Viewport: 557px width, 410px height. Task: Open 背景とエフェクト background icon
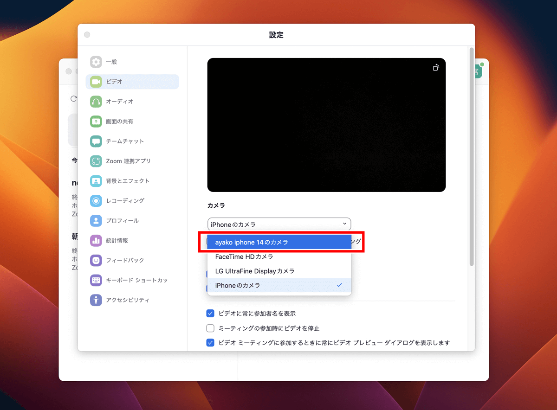pyautogui.click(x=96, y=181)
